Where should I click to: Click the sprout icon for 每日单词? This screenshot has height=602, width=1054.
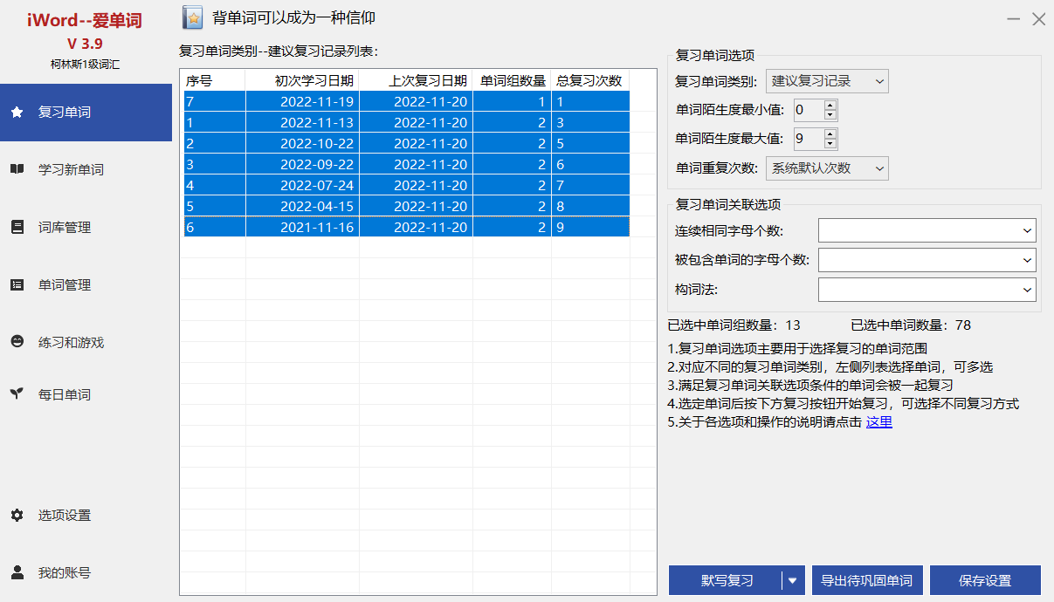(x=17, y=394)
